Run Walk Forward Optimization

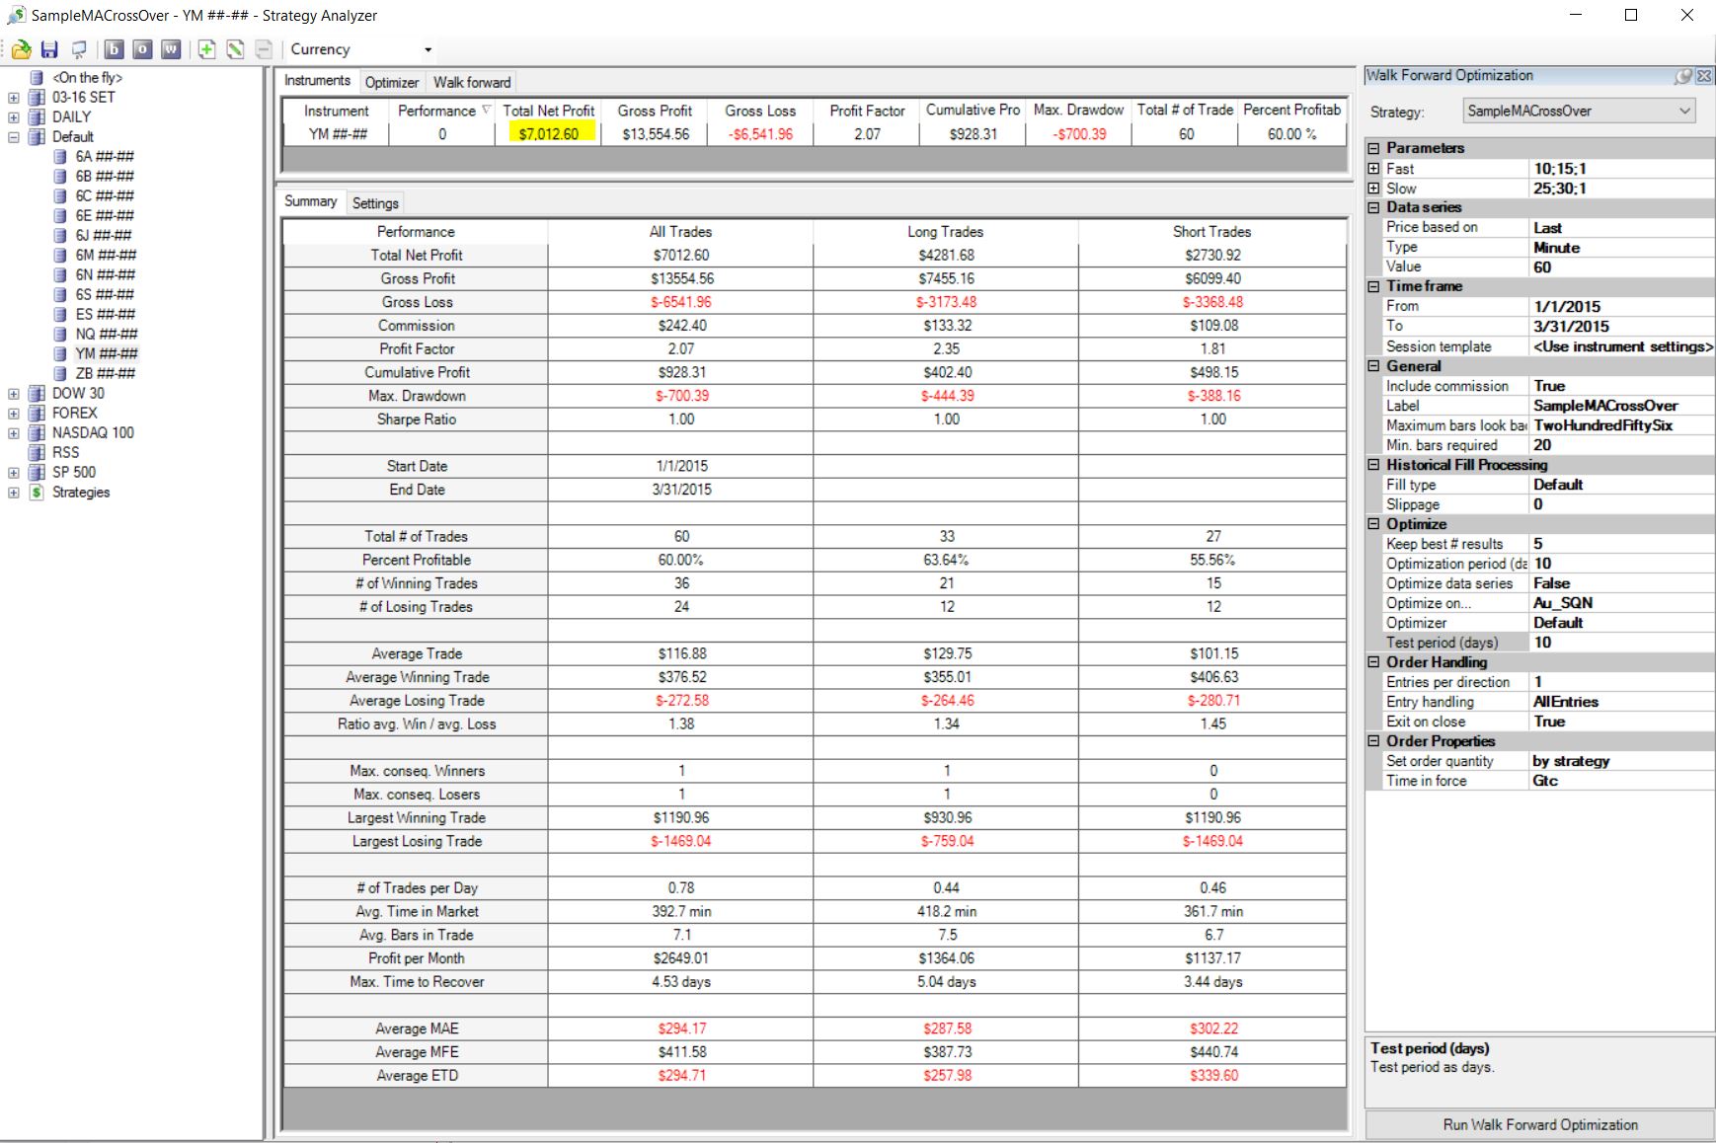1540,1125
